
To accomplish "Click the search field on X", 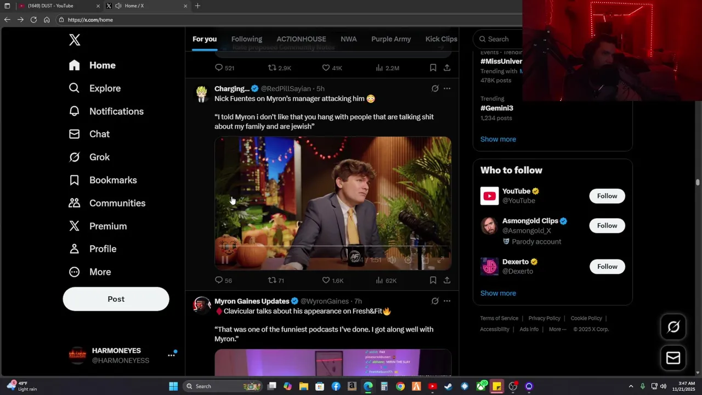I will click(499, 39).
